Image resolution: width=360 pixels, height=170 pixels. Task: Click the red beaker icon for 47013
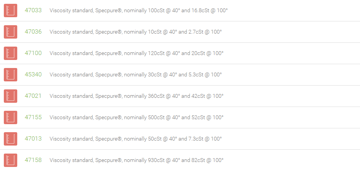(x=11, y=139)
